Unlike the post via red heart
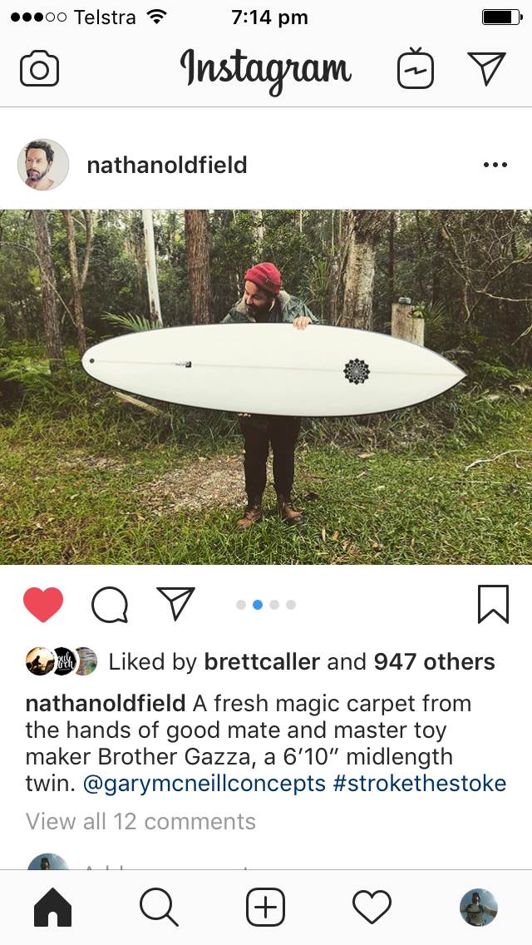Viewport: 532px width, 945px height. coord(43,604)
